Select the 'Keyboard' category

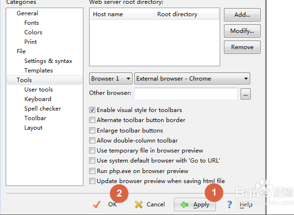pos(38,99)
